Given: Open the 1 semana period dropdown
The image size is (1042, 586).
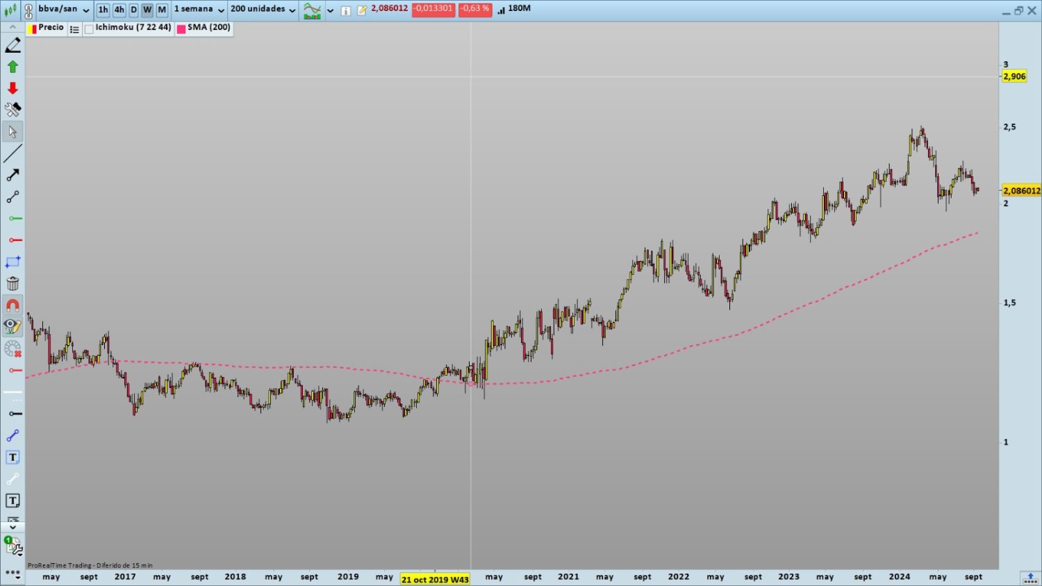Looking at the screenshot, I should click(199, 9).
